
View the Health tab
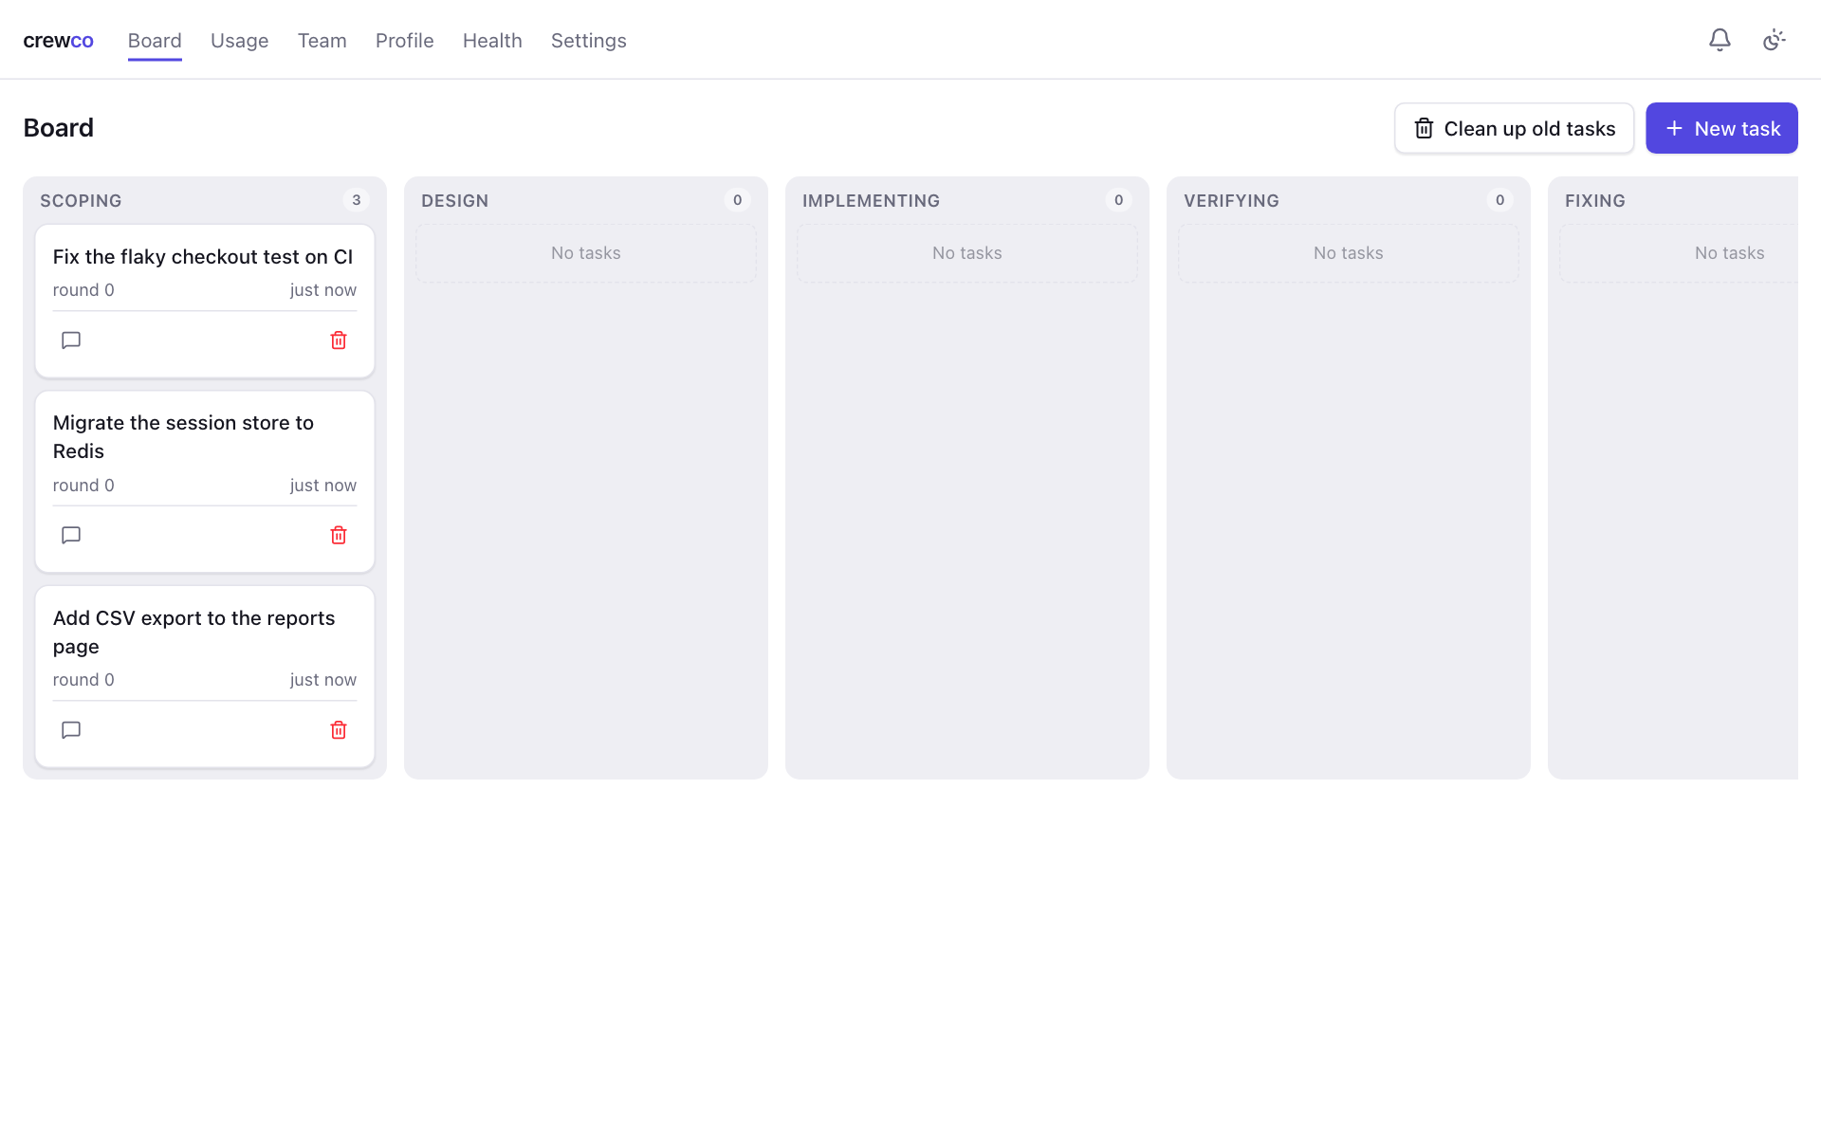point(492,41)
